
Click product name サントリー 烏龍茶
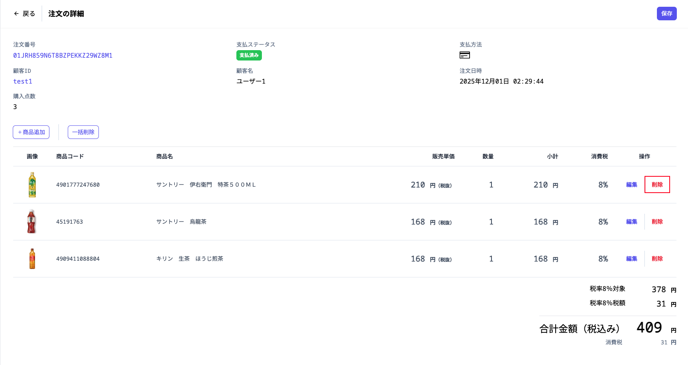click(x=181, y=222)
